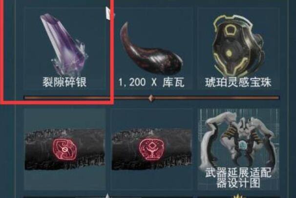Viewport: 296px width, 198px height.
Task: Click the 琥珀灵感宝珠 item label
Action: pos(238,82)
